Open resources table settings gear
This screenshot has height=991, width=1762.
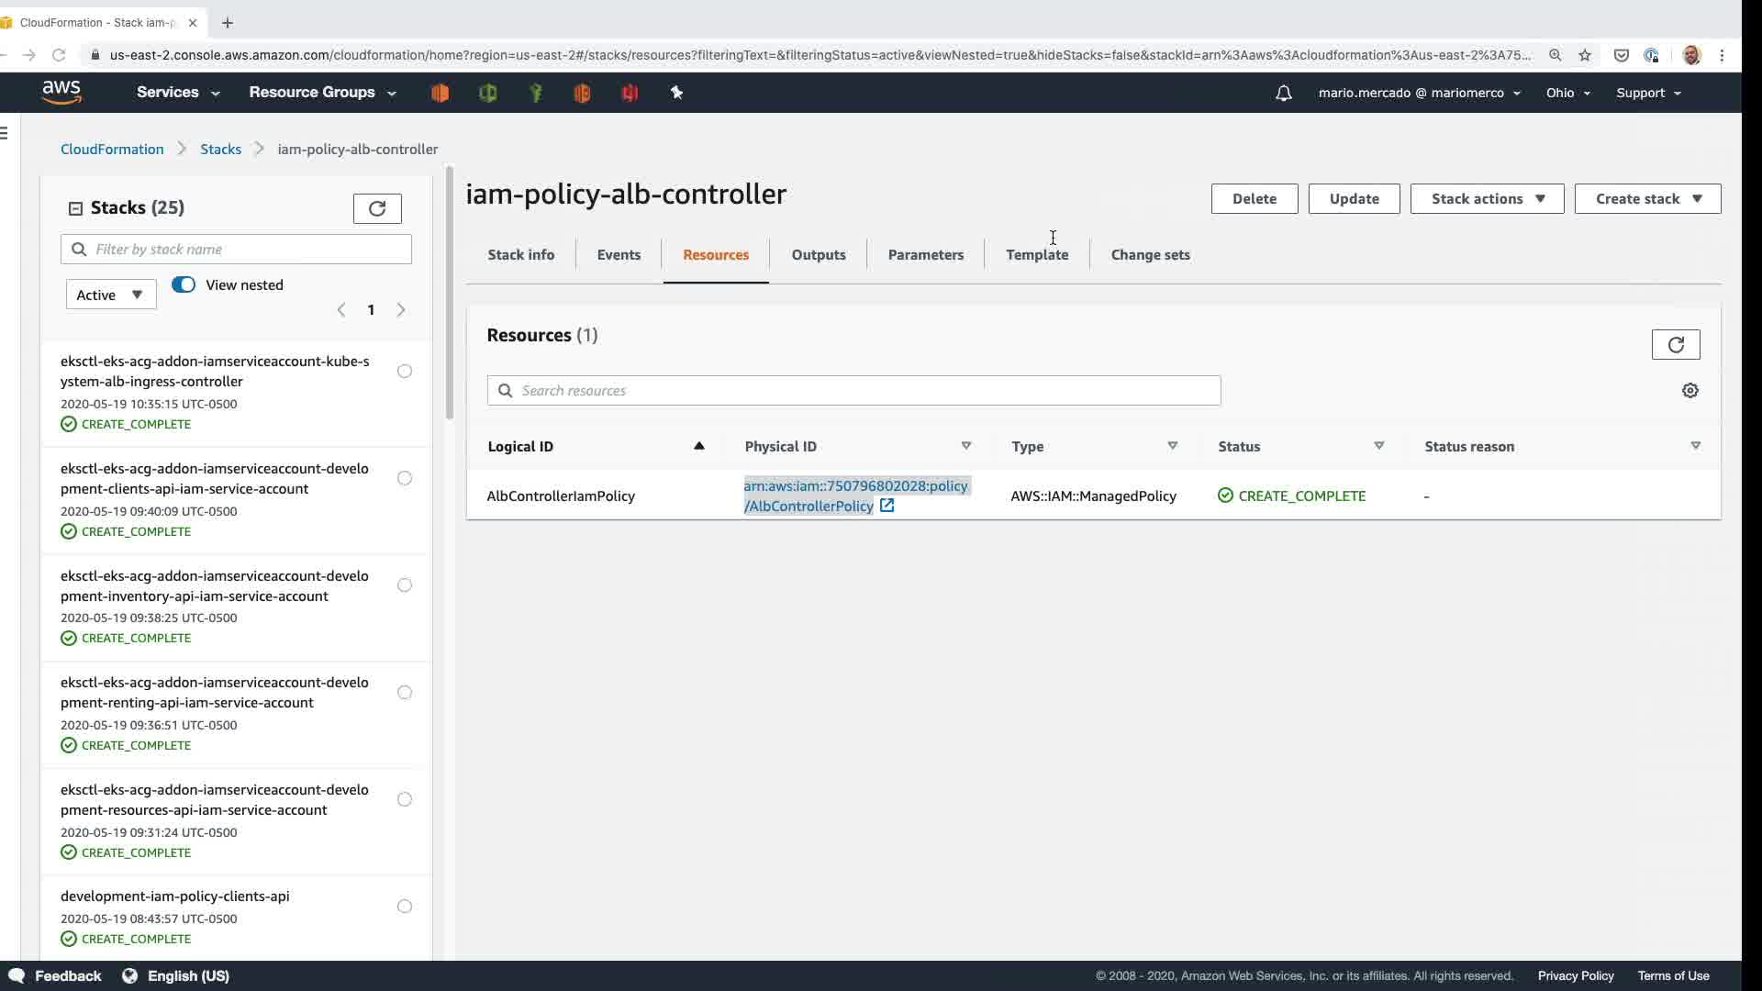click(x=1690, y=390)
